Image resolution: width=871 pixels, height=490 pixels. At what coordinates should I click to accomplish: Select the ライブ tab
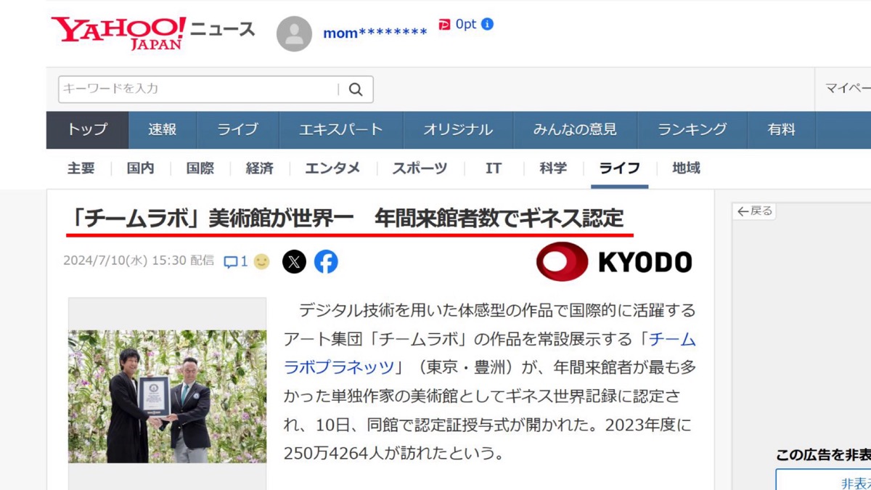(237, 130)
